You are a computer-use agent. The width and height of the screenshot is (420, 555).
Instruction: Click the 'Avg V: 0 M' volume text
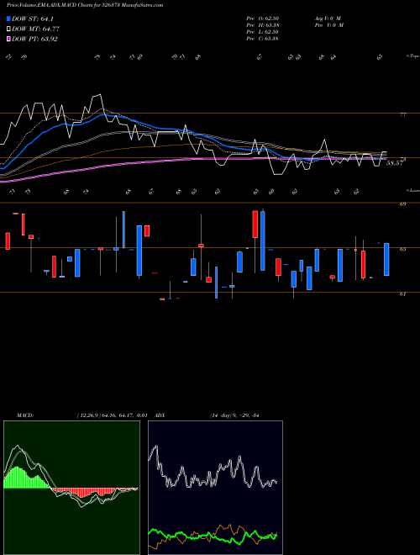click(x=328, y=18)
